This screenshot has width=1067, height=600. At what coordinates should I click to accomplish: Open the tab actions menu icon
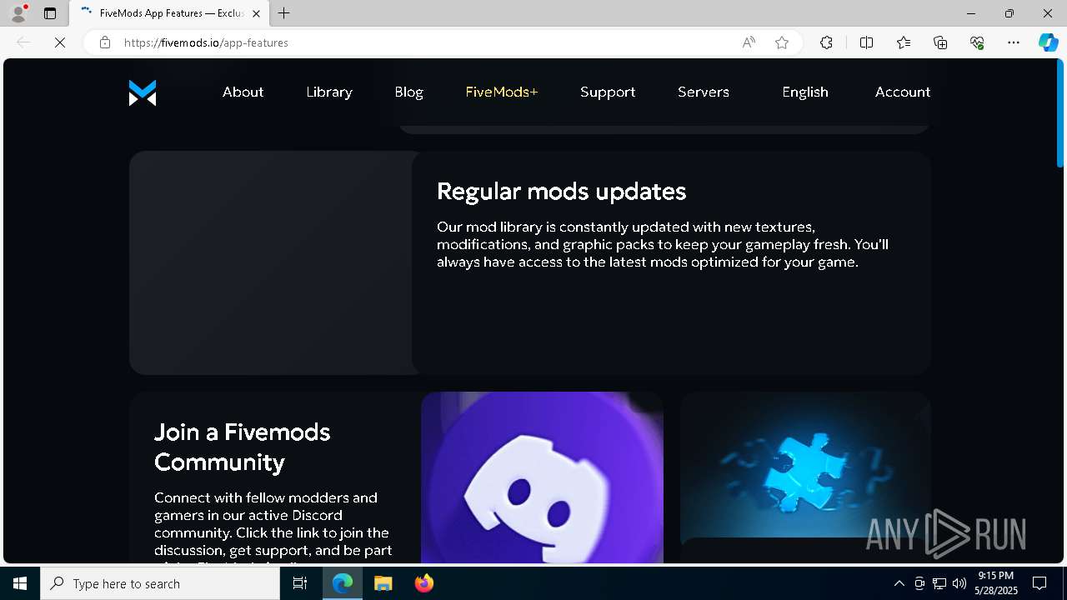pos(50,13)
